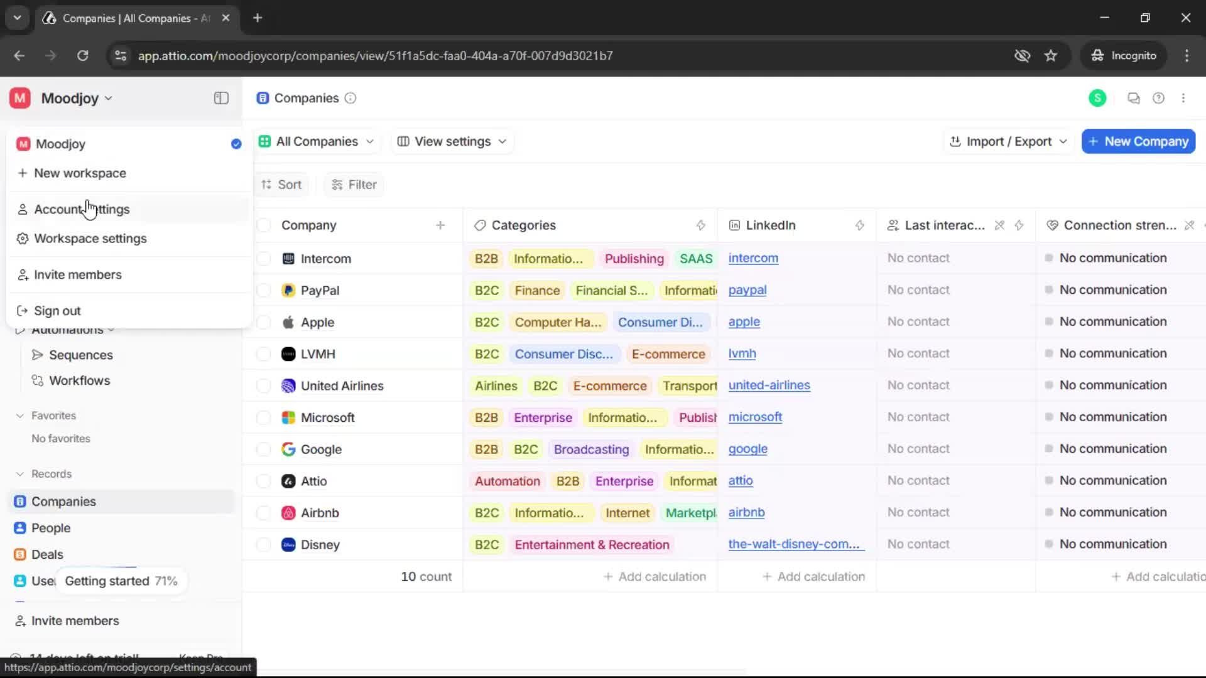Add a column via plus next to Company
The height and width of the screenshot is (678, 1206).
pos(440,225)
